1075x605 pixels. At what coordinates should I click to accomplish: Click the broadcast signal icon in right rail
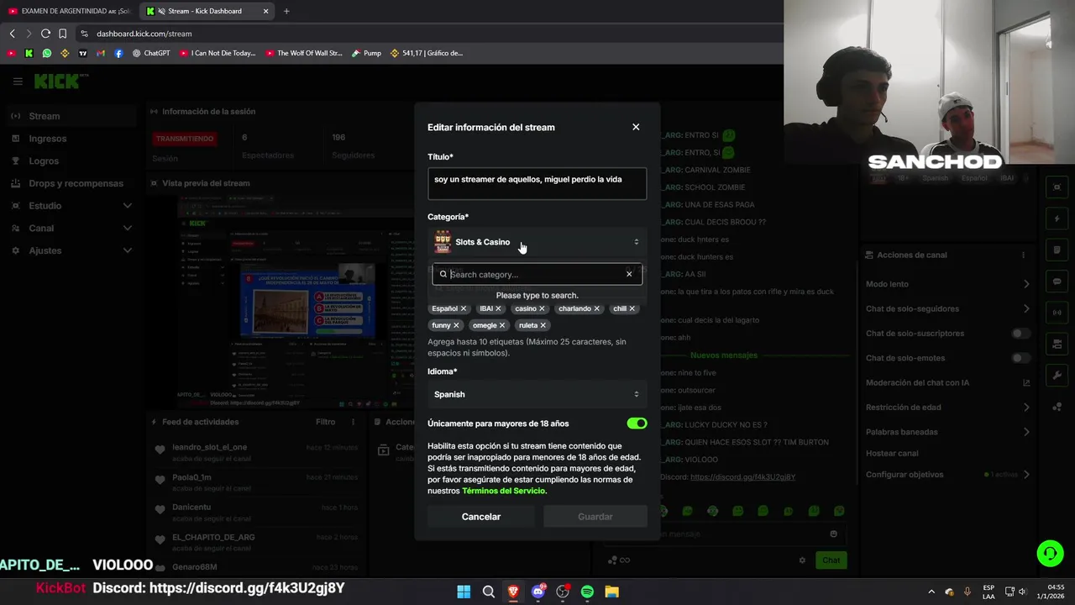click(1057, 313)
